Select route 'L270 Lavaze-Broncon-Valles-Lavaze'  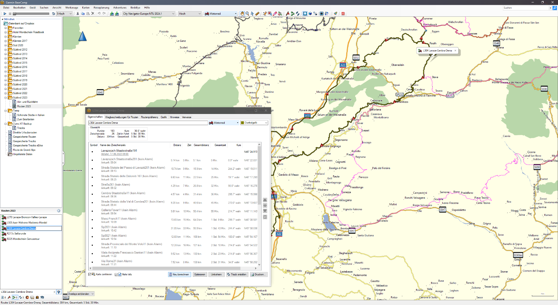click(27, 217)
